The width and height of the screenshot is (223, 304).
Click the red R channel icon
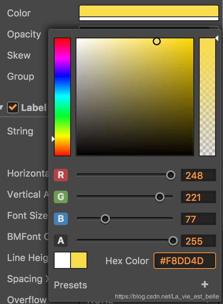pos(61,175)
